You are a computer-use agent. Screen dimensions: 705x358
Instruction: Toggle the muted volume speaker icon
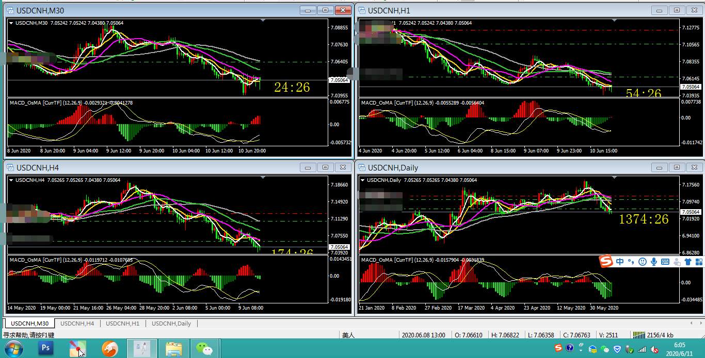pyautogui.click(x=654, y=349)
